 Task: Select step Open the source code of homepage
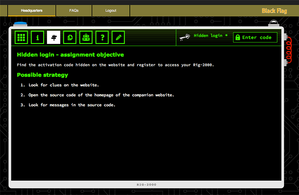(101, 95)
